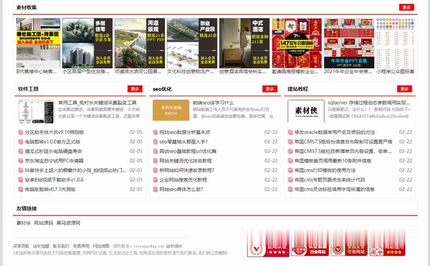The height and width of the screenshot is (266, 430).
Task: Click the red V certification badge in footer
Action: pos(268,244)
